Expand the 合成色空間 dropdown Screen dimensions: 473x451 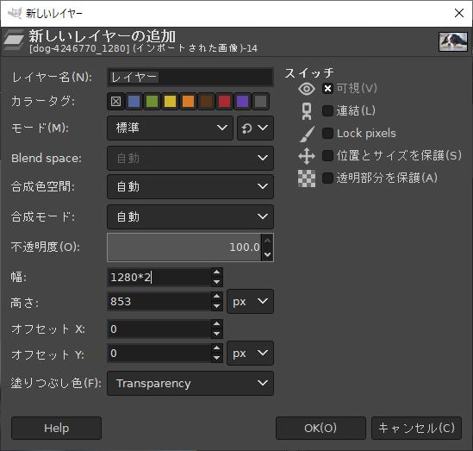coord(190,186)
